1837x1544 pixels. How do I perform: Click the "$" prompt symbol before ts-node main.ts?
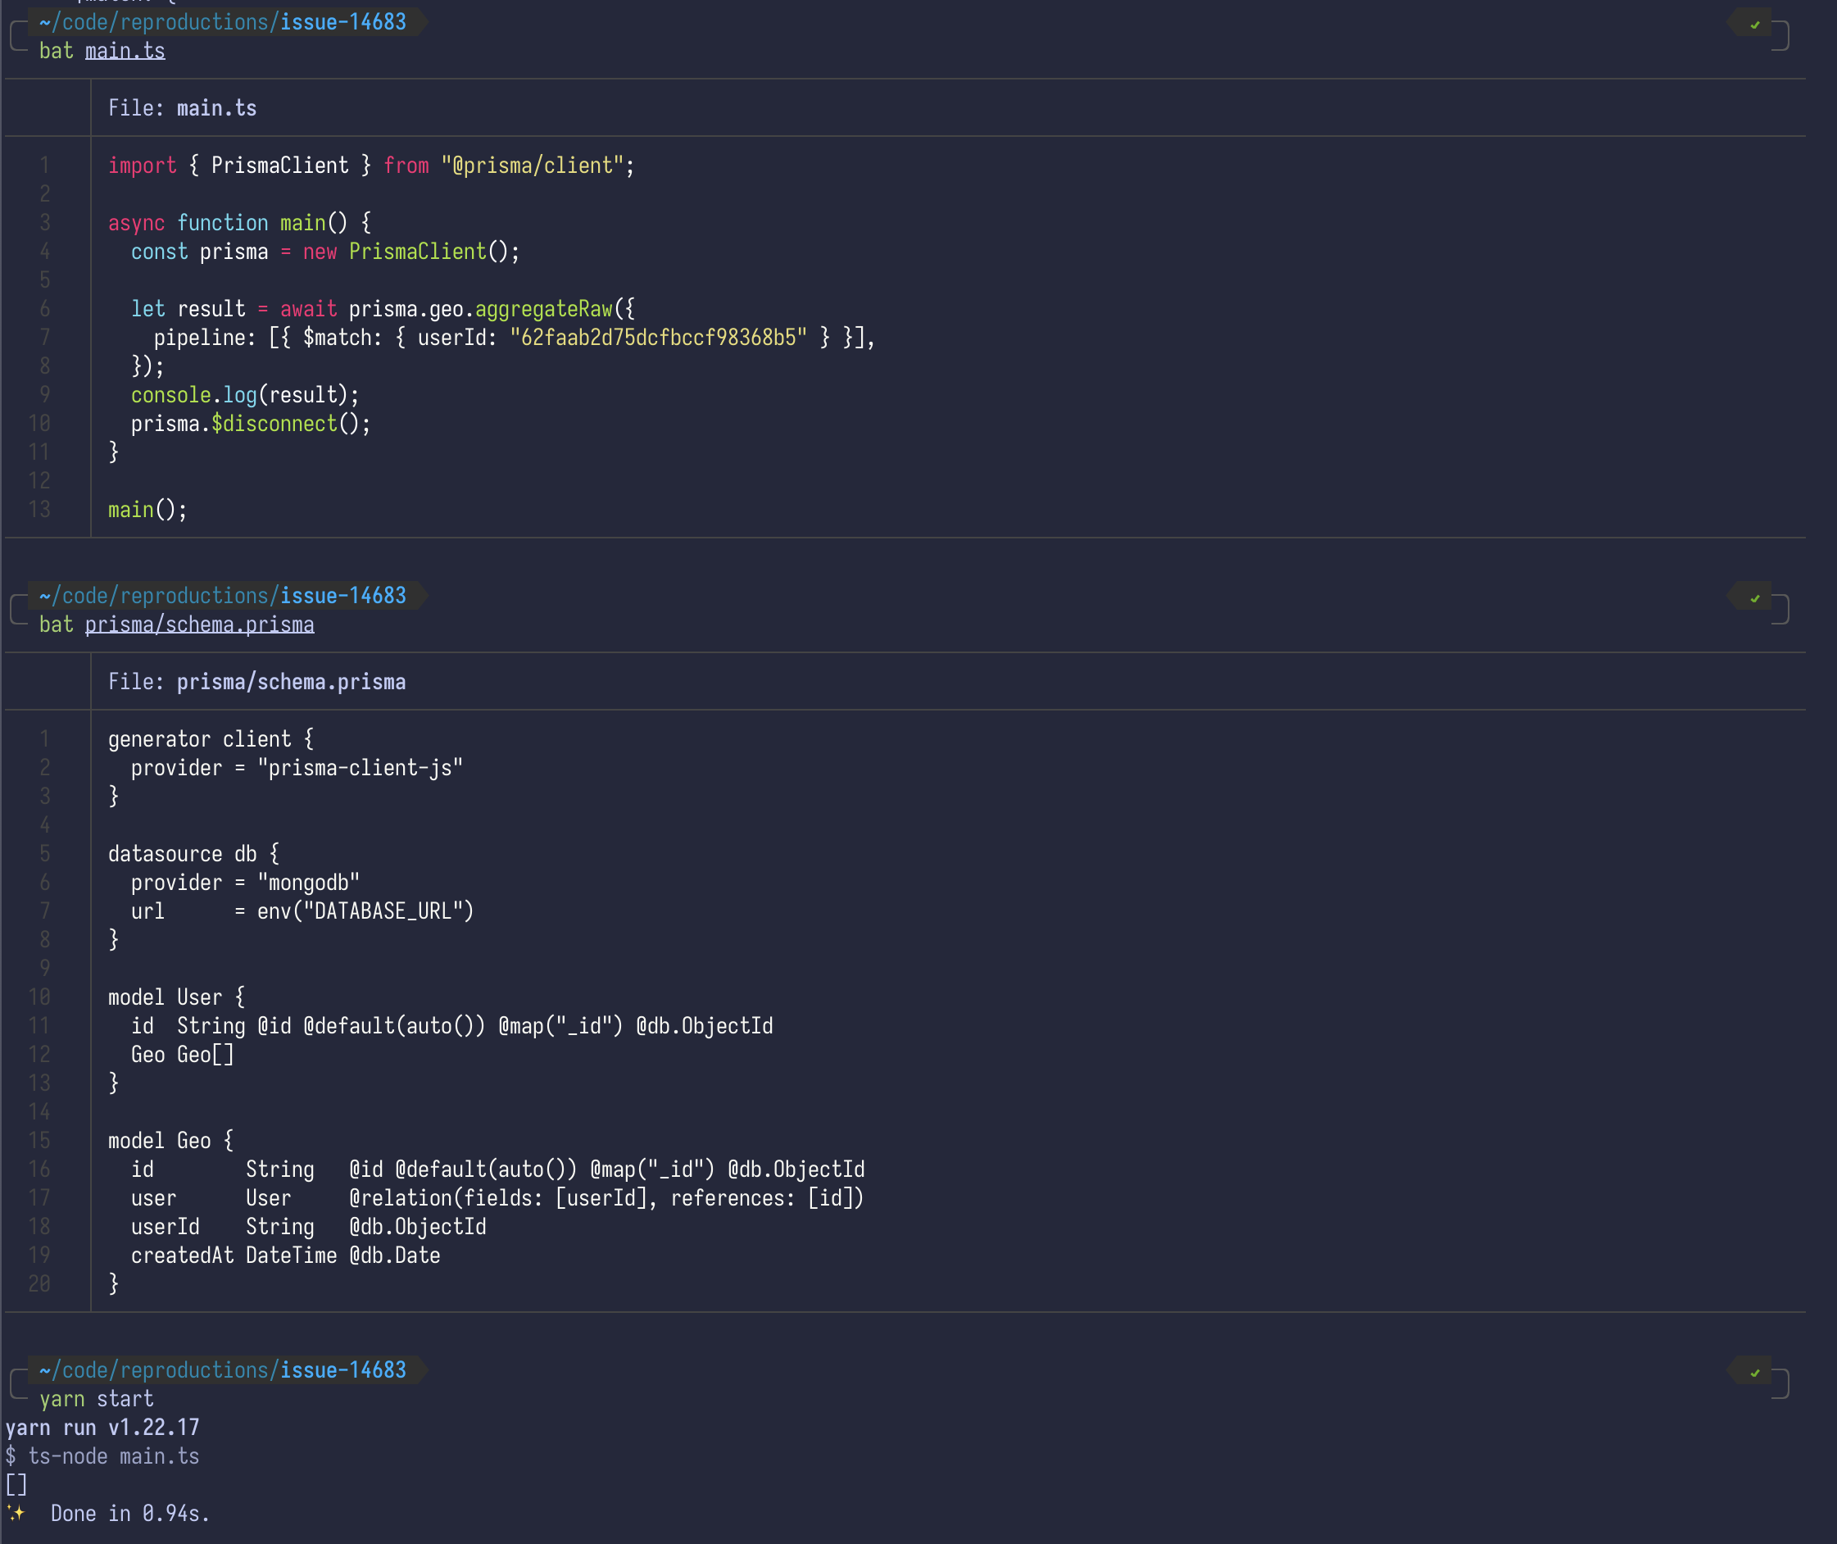click(x=11, y=1455)
